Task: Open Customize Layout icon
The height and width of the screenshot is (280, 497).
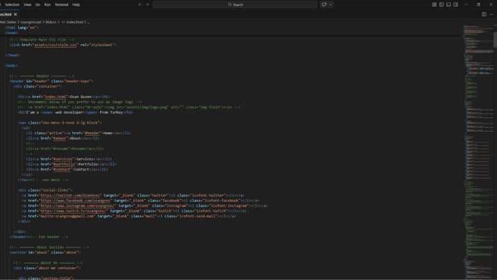Action: click(435, 4)
